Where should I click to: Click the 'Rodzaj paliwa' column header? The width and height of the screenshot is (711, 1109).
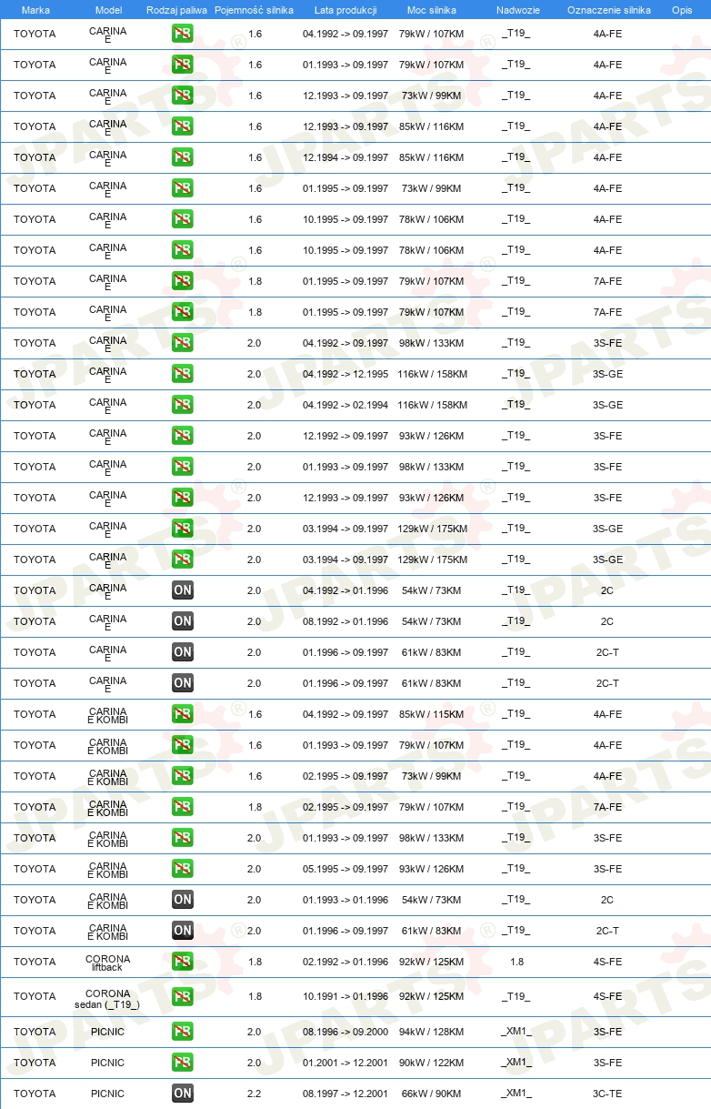[x=176, y=10]
